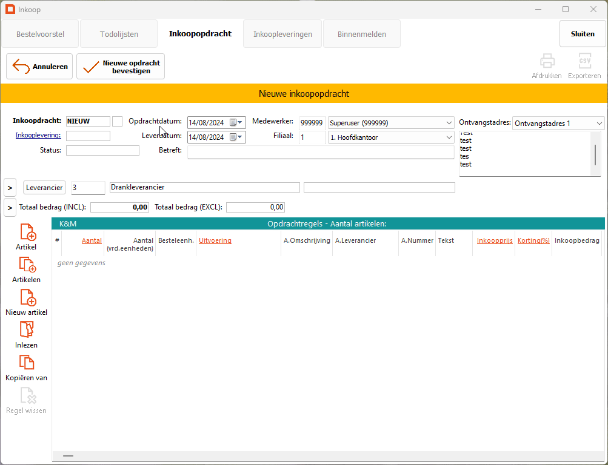This screenshot has height=465, width=608.
Task: Click the A.Leverancier column header
Action: coord(356,240)
